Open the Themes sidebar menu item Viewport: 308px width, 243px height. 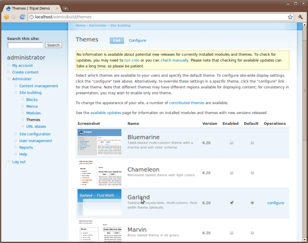click(x=33, y=120)
